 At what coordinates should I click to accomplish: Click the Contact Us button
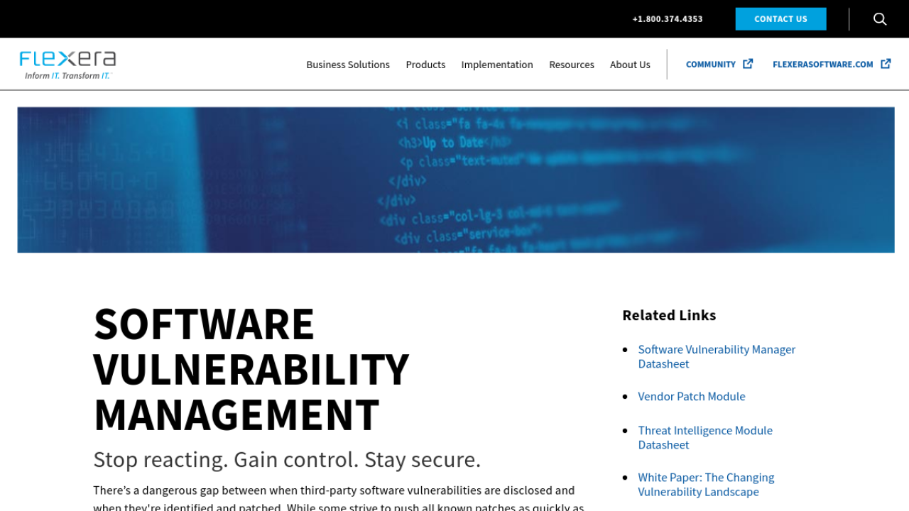[x=780, y=19]
